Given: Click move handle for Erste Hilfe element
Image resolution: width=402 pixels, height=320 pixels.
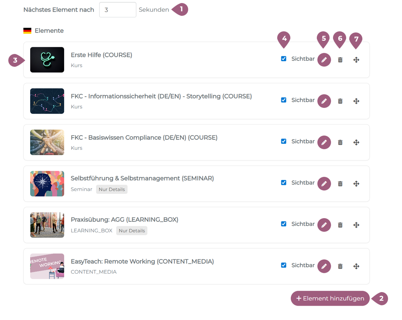Looking at the screenshot, I should [356, 60].
